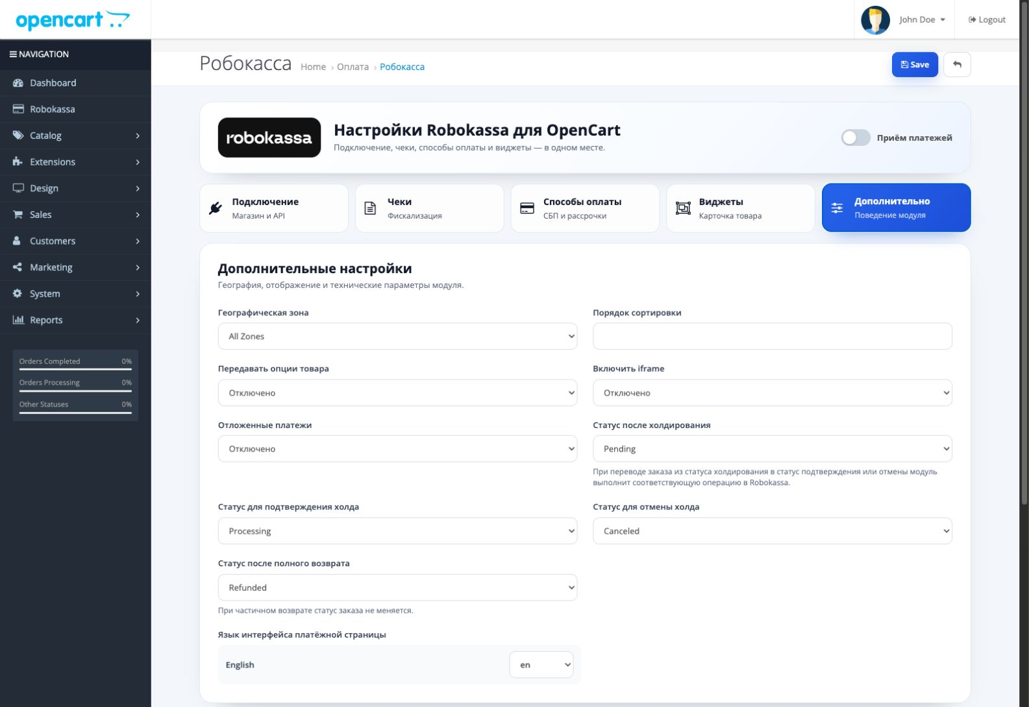
Task: Open the Географическая зона dropdown
Action: point(397,336)
